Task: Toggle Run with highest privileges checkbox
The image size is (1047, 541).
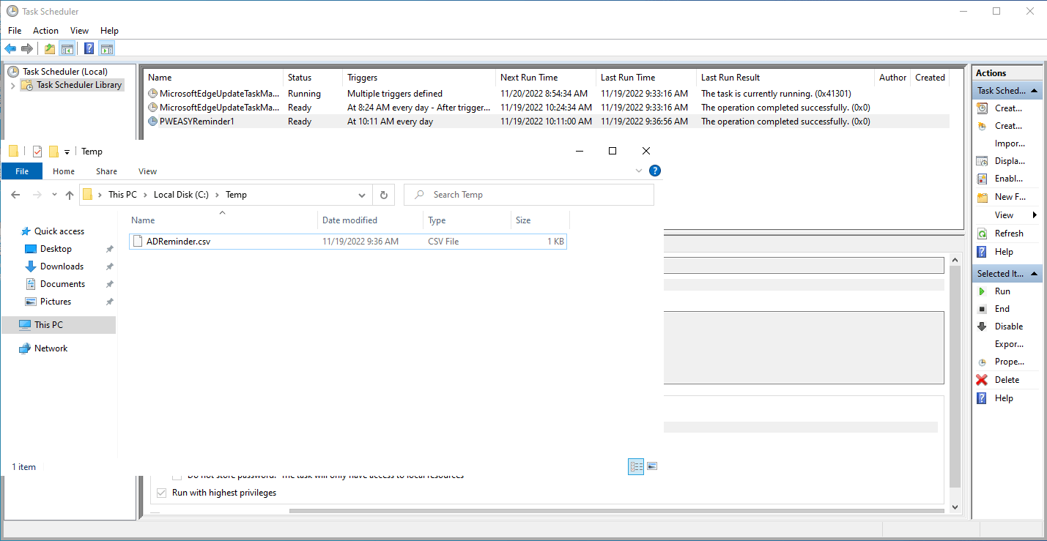Action: point(162,493)
